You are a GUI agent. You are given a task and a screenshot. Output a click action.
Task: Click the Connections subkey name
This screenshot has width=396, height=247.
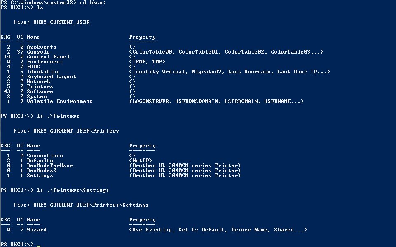pos(45,156)
